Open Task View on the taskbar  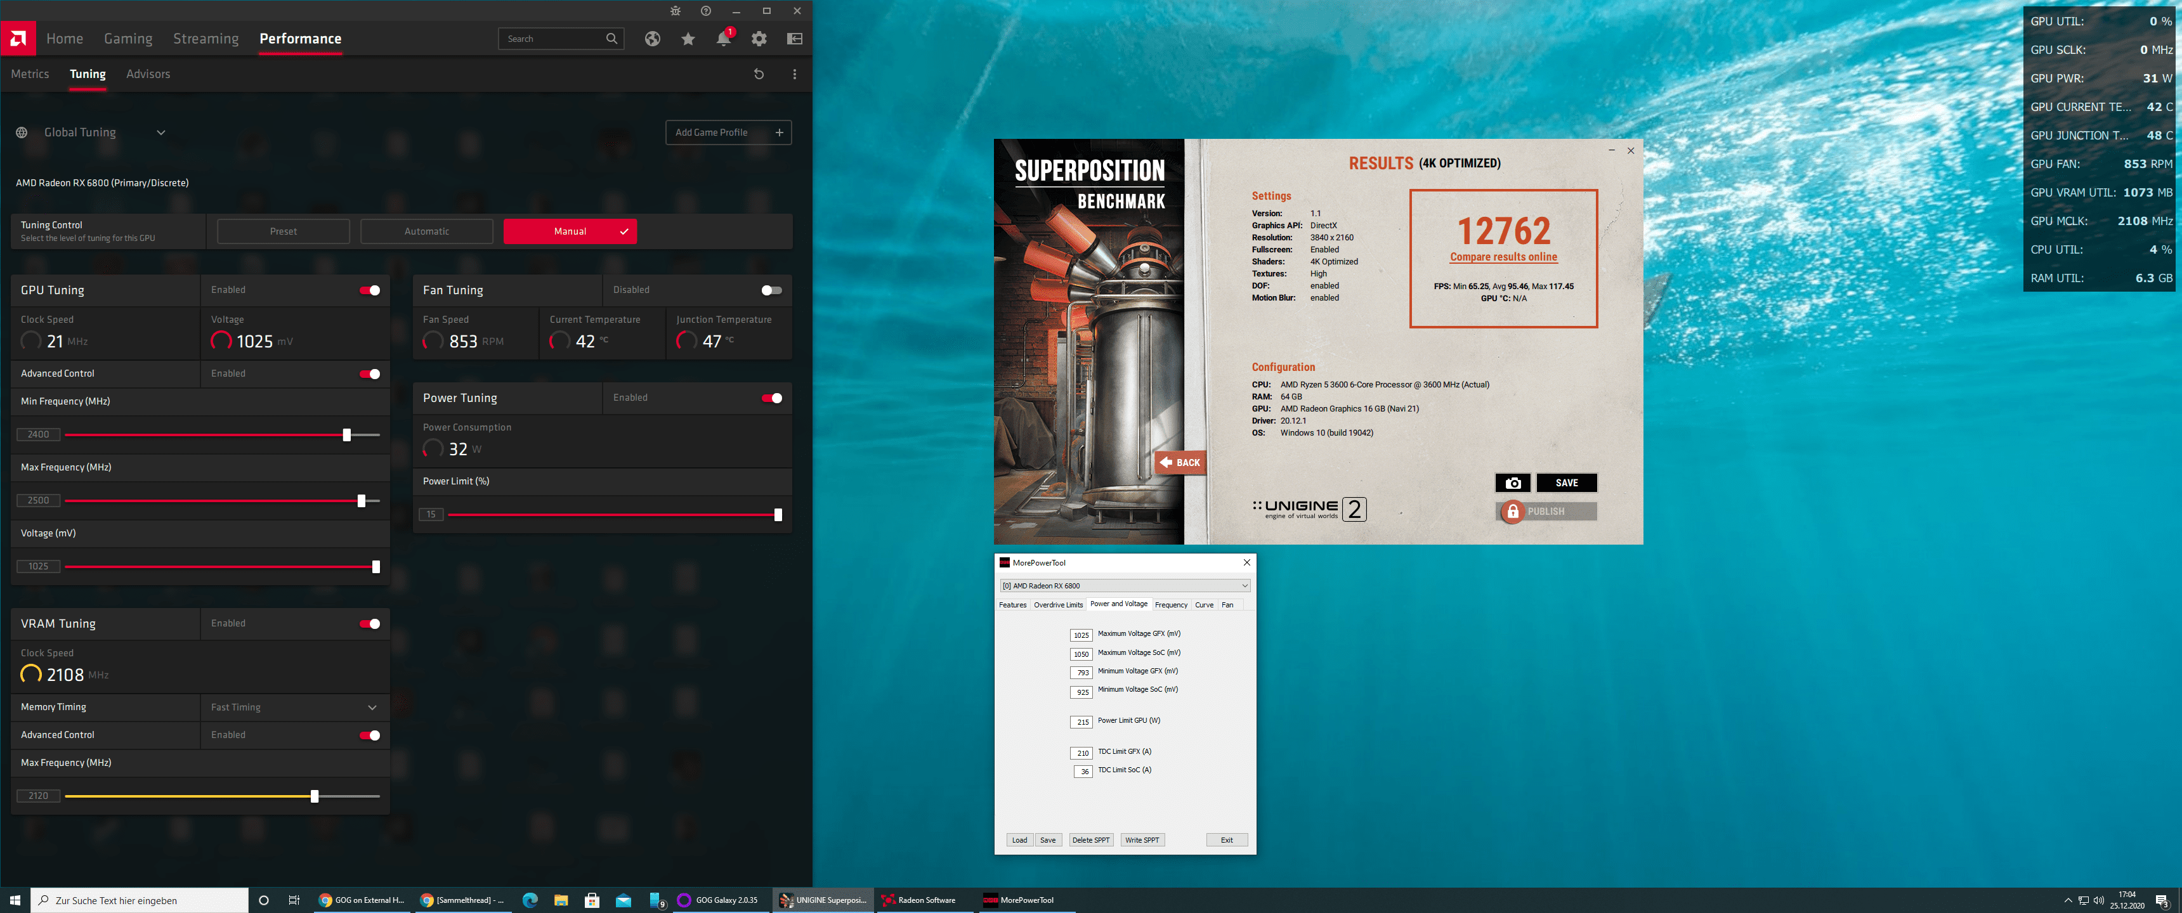click(294, 900)
